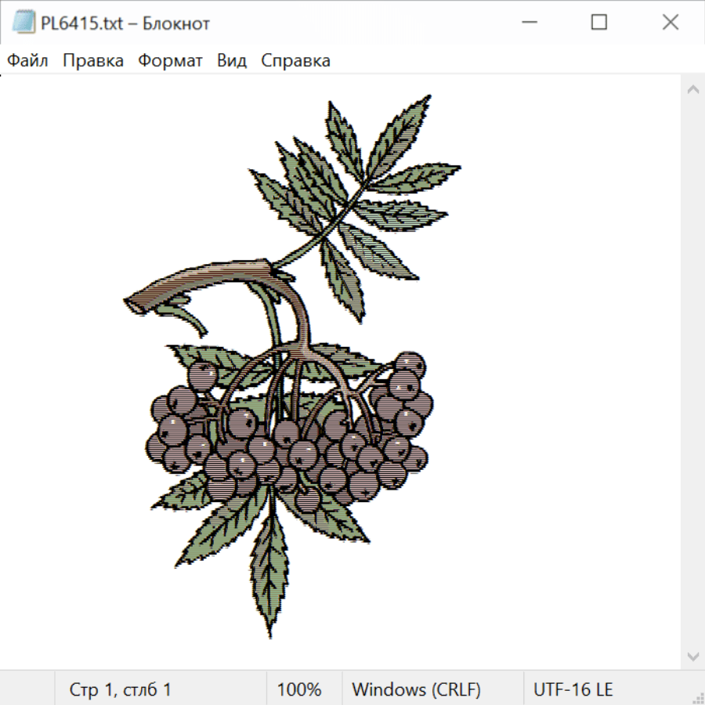
Task: Close the PL6415.txt Notepad window
Action: [670, 23]
